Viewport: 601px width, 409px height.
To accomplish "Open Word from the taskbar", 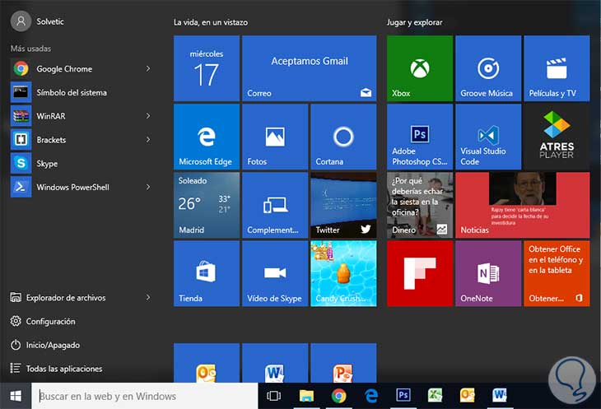I will [500, 395].
